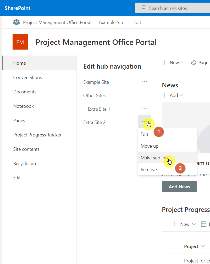Click the Project Management Office Portal title
The width and height of the screenshot is (210, 264).
[96, 42]
